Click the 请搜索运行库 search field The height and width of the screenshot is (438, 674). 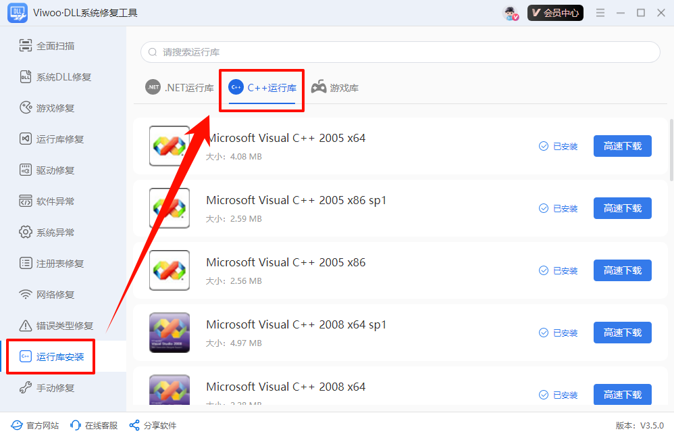[400, 52]
